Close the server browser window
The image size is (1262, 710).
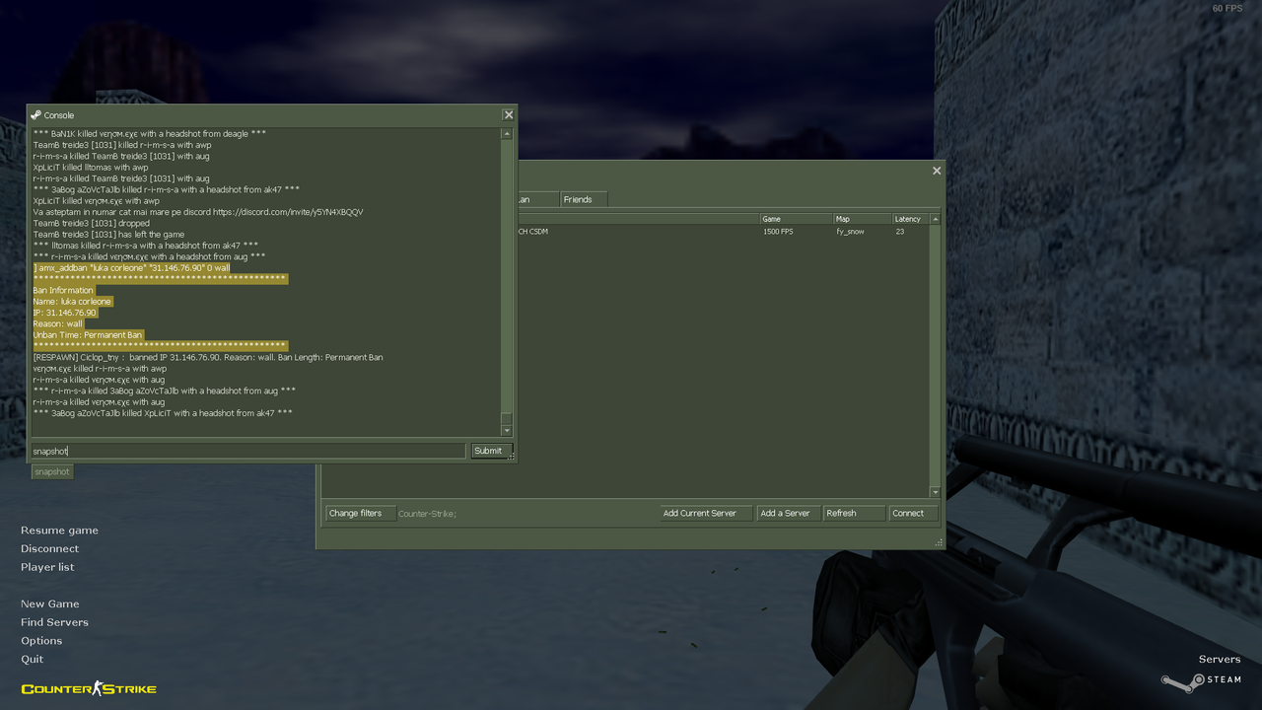(x=937, y=171)
